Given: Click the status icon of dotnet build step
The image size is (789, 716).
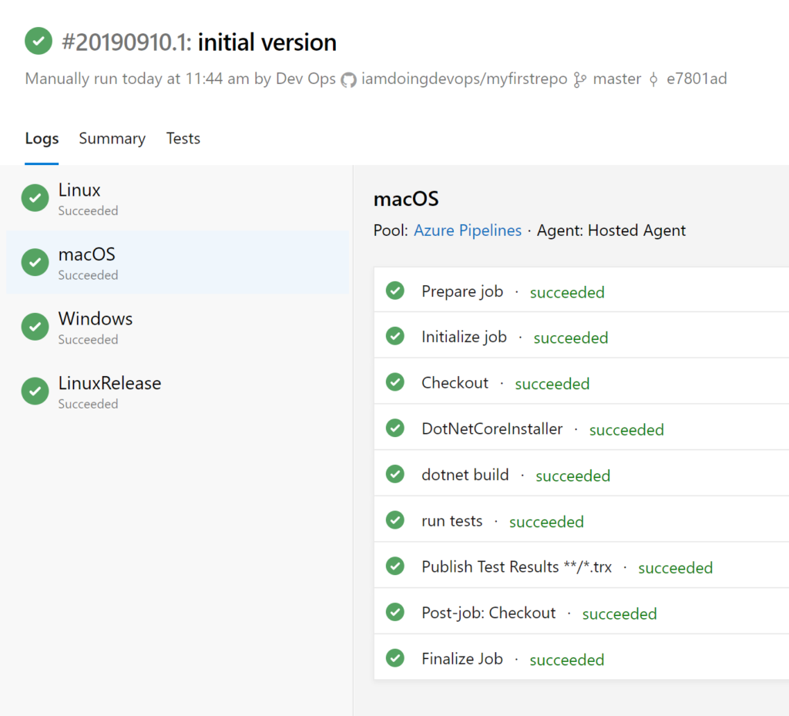Looking at the screenshot, I should click(395, 473).
